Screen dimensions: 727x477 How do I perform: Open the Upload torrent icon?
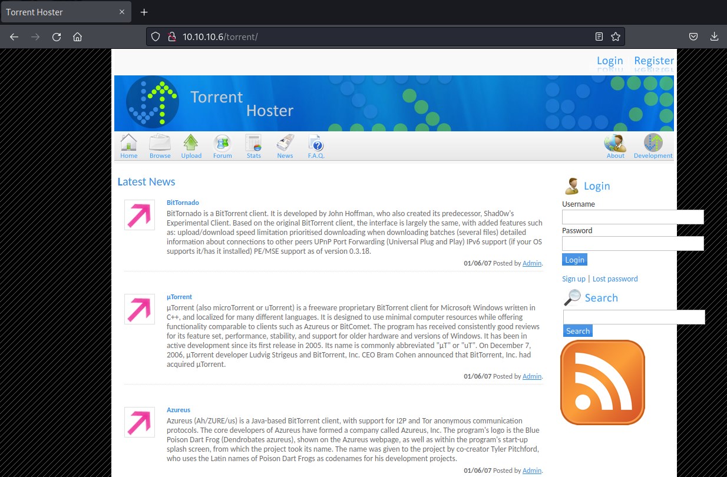click(x=191, y=145)
